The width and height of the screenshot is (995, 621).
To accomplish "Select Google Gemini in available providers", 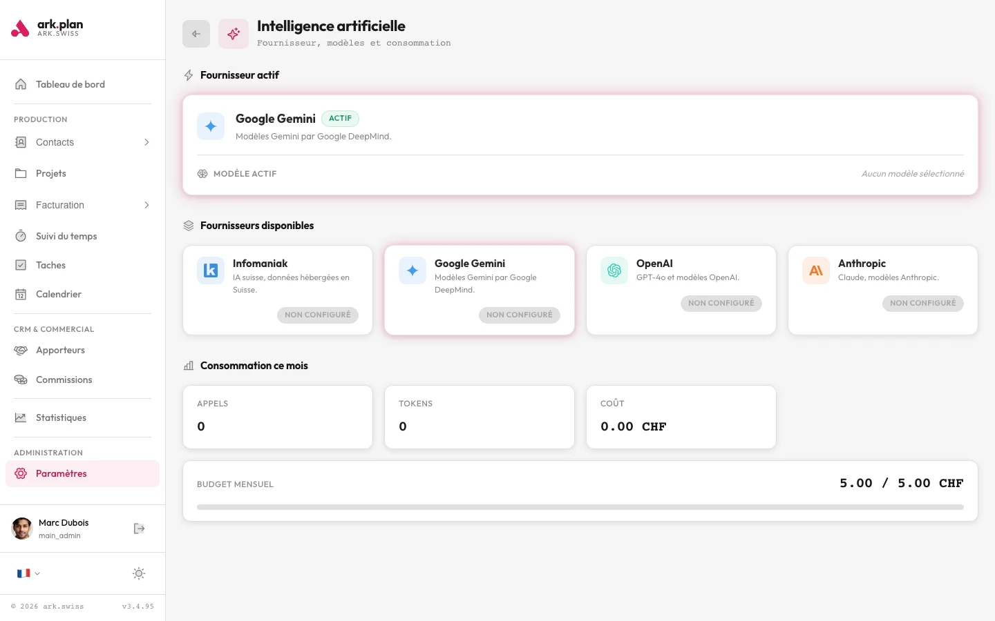I will tap(470, 264).
